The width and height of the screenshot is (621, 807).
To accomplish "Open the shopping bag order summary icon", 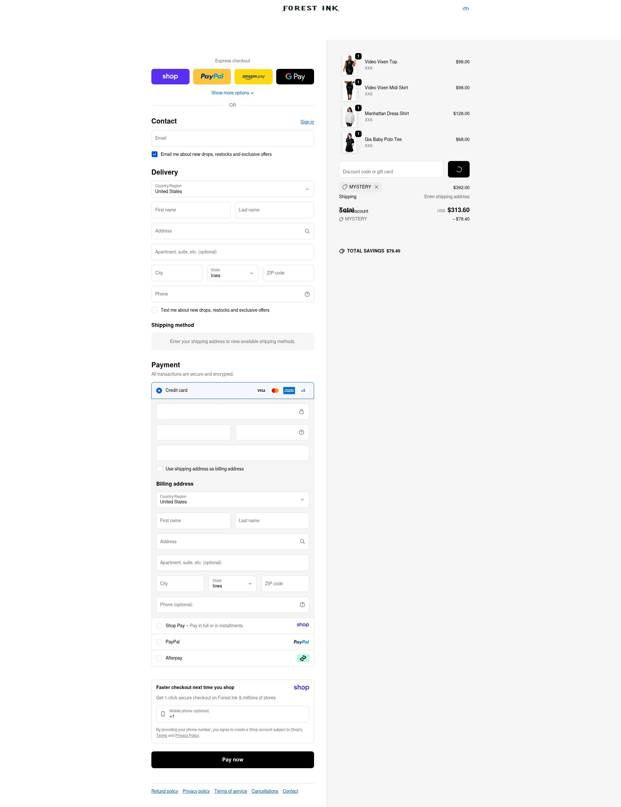I will [x=465, y=8].
